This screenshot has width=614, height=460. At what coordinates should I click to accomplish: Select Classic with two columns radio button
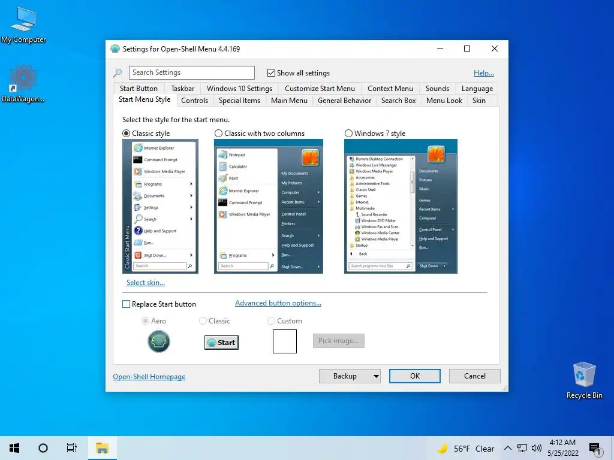(218, 134)
